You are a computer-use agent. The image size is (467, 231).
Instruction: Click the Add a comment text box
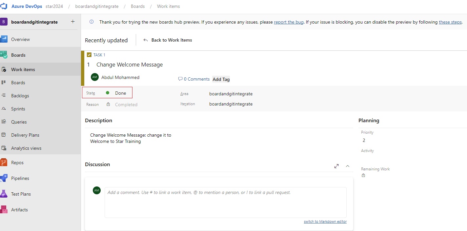pos(226,202)
